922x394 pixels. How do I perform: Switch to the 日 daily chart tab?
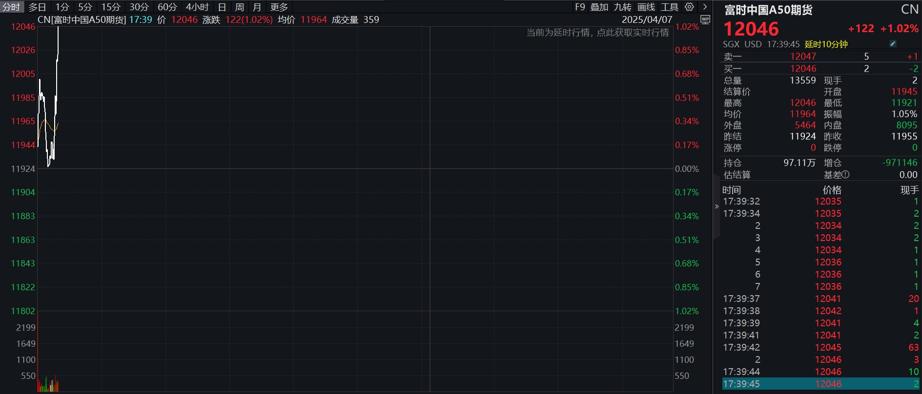click(222, 7)
